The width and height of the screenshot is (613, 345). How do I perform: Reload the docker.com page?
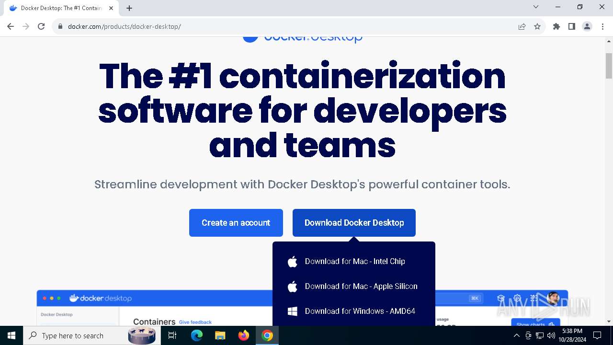[x=41, y=26]
